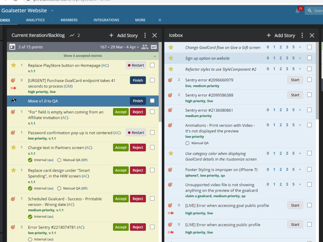
Task: Click star icon of Refactor styles to use StyleComponent
Action: click(171, 69)
